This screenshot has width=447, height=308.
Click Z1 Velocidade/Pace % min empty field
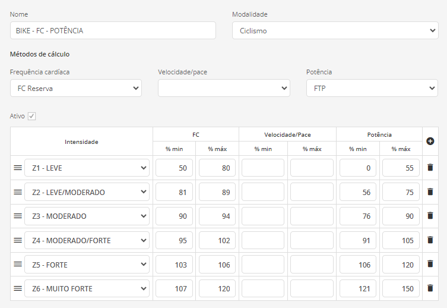tap(263, 168)
